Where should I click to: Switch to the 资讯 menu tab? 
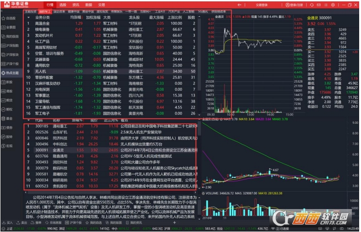coord(75,5)
